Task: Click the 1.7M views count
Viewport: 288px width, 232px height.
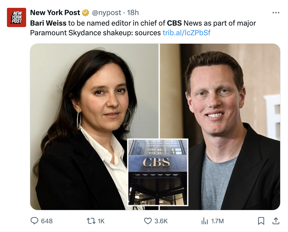Action: click(x=217, y=221)
